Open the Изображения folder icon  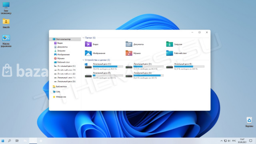click(x=88, y=53)
